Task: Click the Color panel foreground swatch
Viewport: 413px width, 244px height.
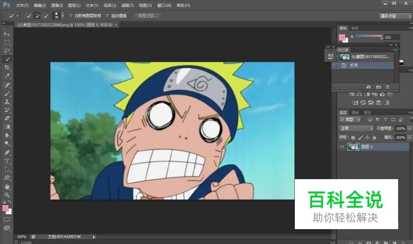Action: coord(342,37)
